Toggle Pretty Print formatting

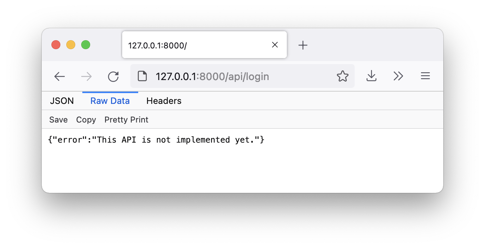(126, 120)
